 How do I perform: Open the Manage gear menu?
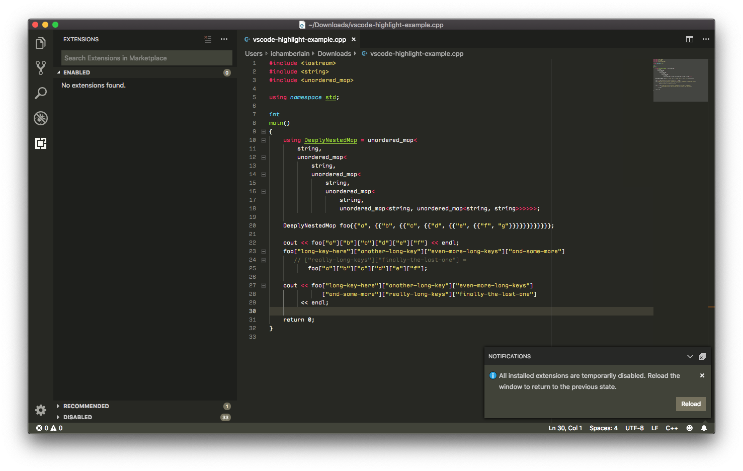click(x=40, y=410)
